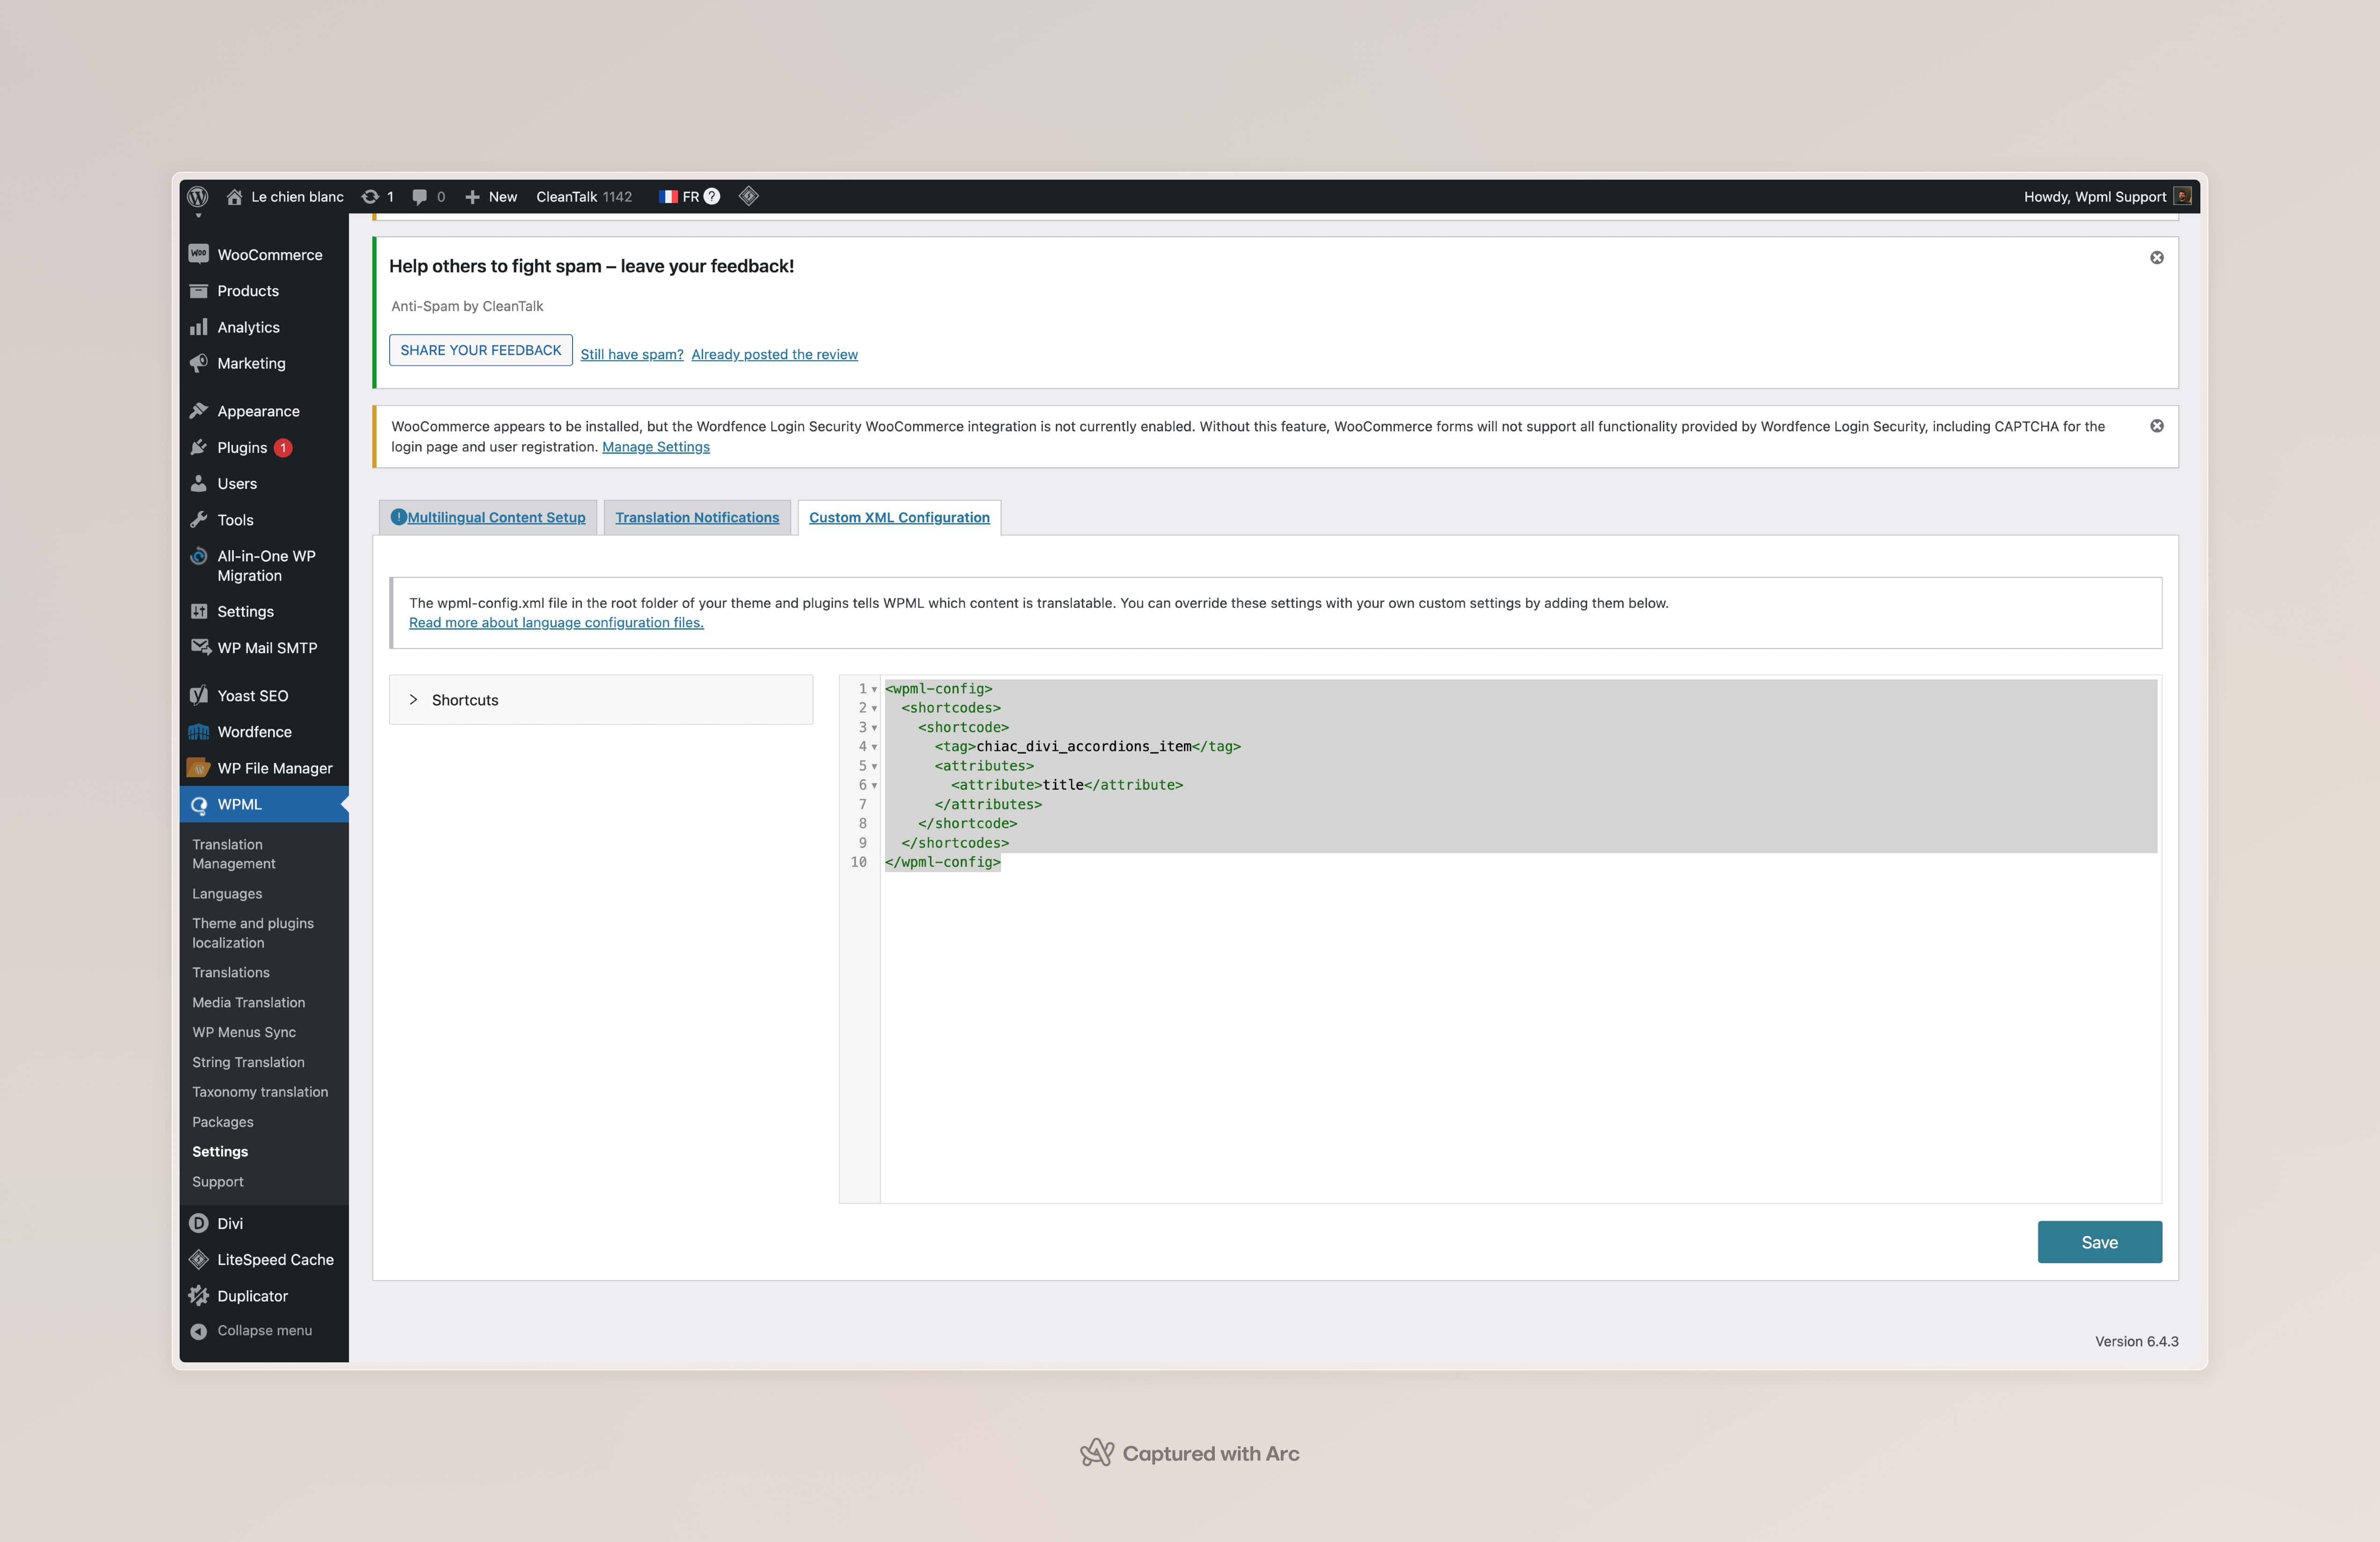Viewport: 2380px width, 1542px height.
Task: Click the All-in-One WP Migration icon
Action: (199, 556)
